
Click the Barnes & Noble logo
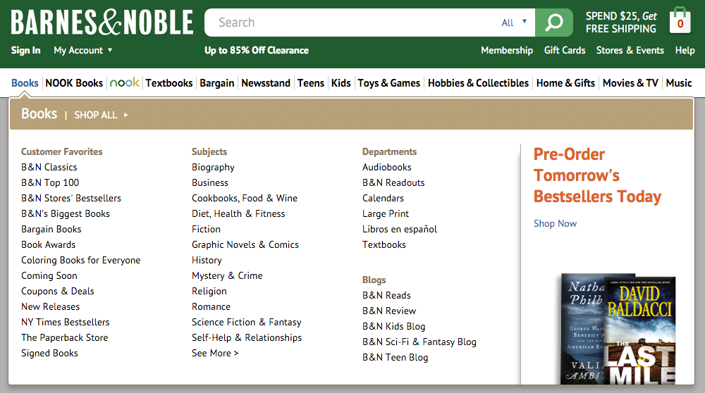102,22
